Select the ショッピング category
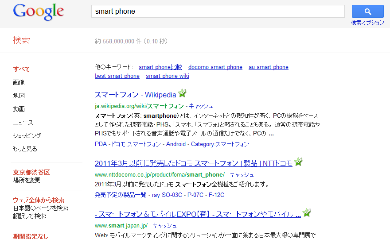 27,135
